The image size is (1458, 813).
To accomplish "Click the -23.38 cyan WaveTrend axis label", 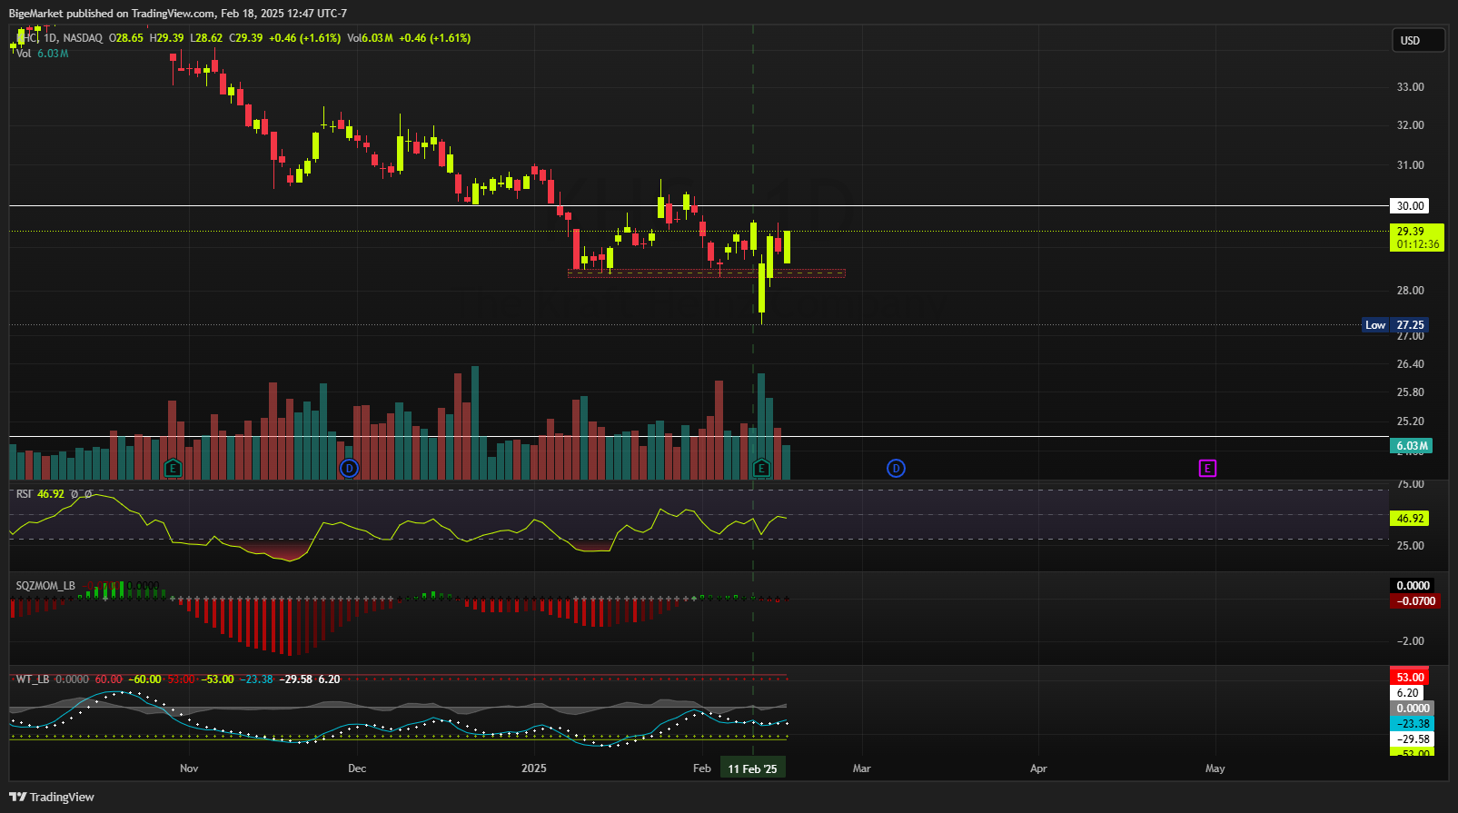I will pos(1413,724).
